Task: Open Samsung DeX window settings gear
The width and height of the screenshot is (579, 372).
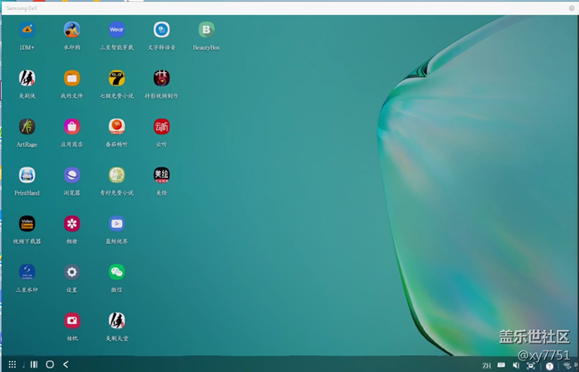Action: [571, 8]
